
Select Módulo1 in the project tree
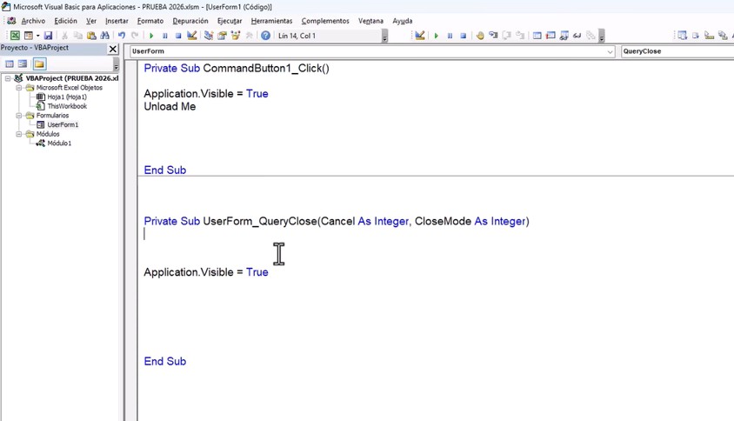[x=58, y=144]
